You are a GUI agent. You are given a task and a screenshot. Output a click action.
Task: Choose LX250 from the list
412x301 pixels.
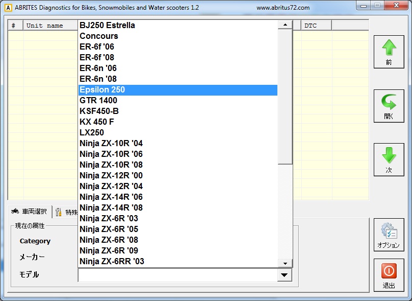click(x=178, y=133)
